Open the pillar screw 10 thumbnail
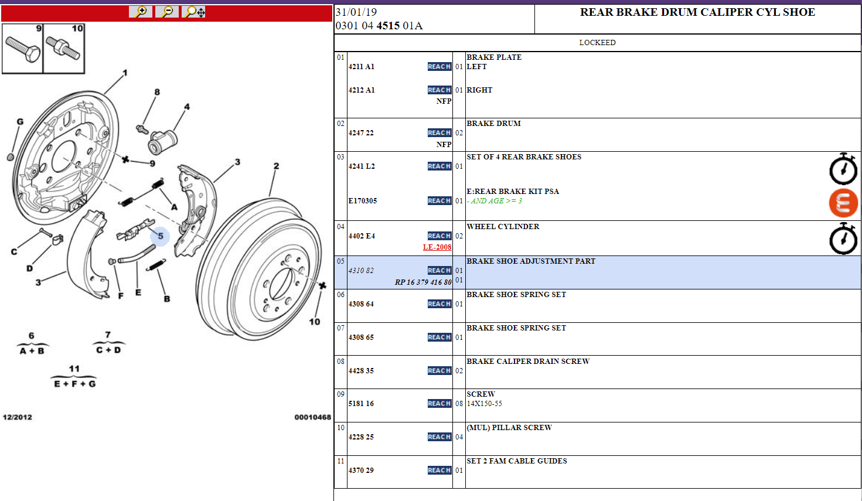Viewport: 862px width, 501px height. click(x=64, y=49)
